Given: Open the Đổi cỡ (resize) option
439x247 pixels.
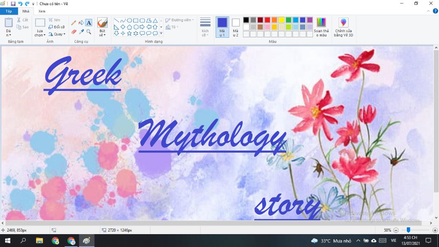Looking at the screenshot, I should tap(57, 27).
